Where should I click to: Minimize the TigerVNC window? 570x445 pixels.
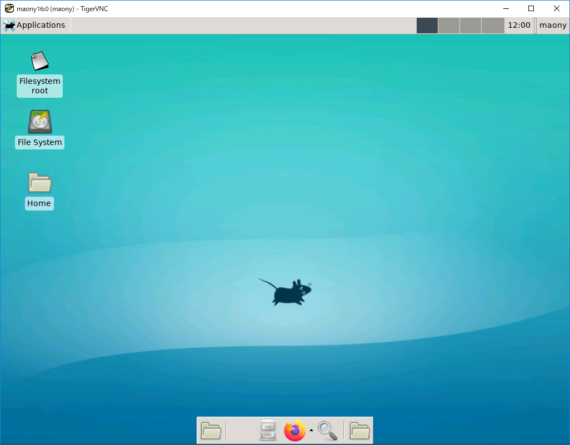click(x=506, y=8)
